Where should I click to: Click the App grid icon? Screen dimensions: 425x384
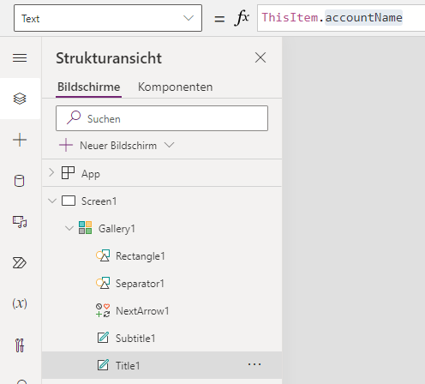point(68,173)
